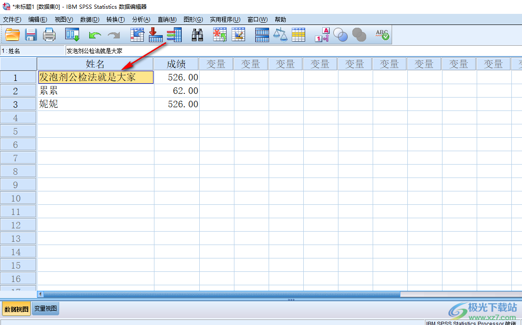Open the 帮助 menu
Screen dimensions: 522x325
pos(280,19)
